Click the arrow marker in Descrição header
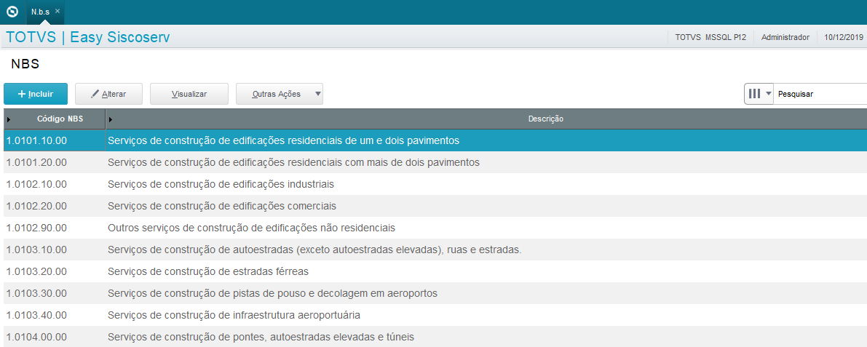 pos(110,119)
